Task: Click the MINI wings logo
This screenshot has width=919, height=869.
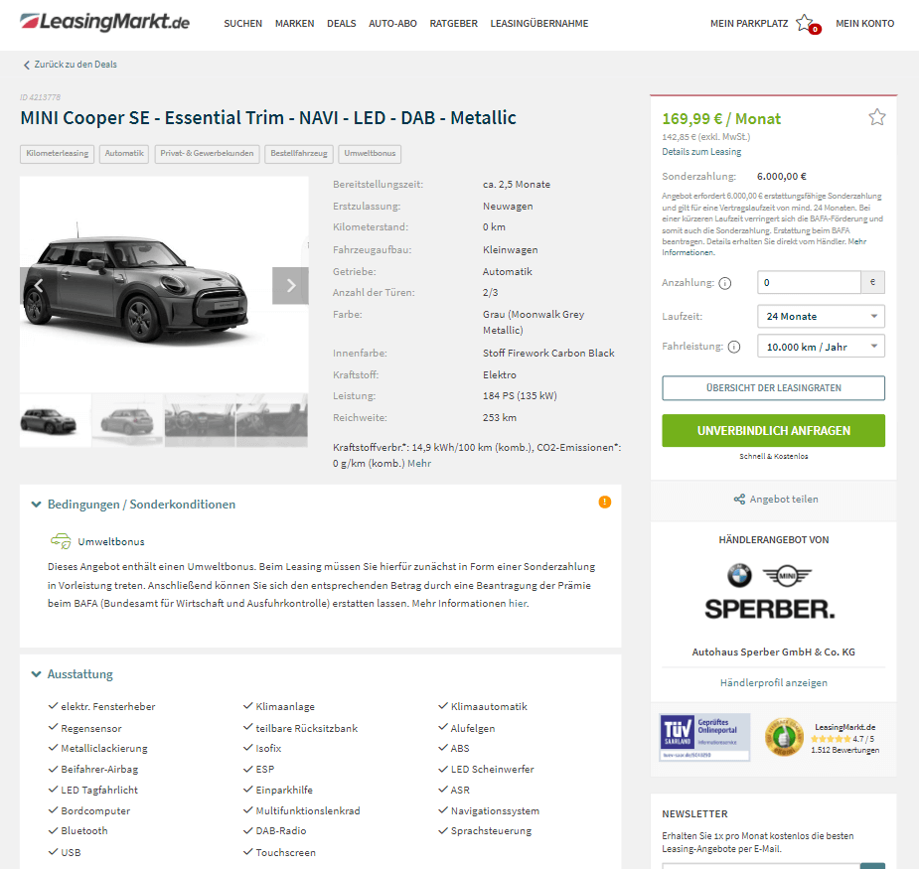Action: pos(787,575)
